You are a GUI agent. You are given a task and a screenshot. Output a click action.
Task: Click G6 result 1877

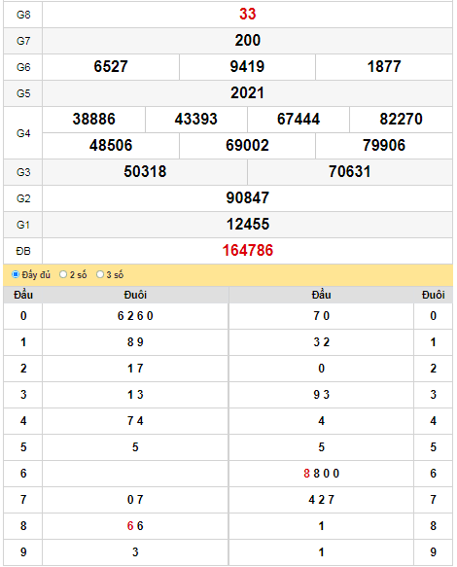[x=384, y=67]
